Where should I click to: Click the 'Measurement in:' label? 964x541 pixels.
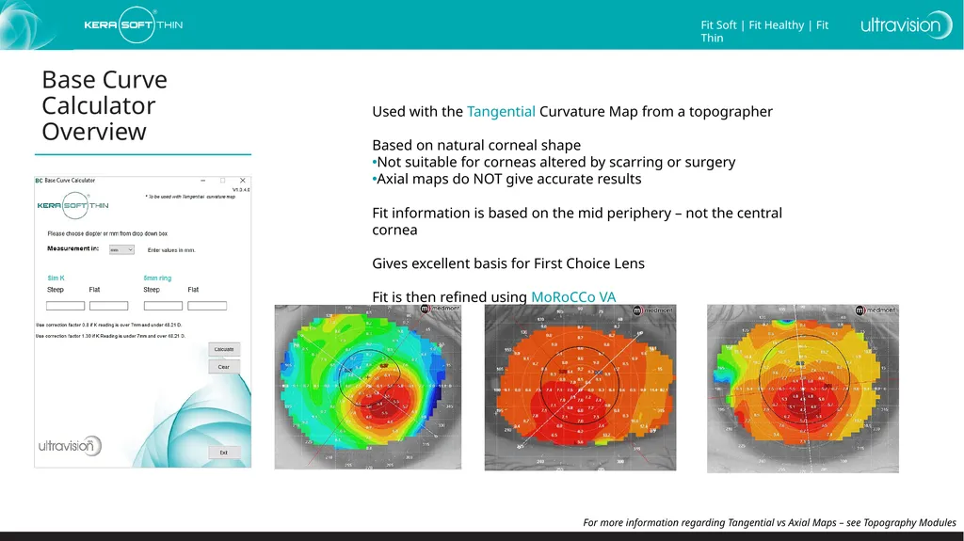(x=73, y=248)
